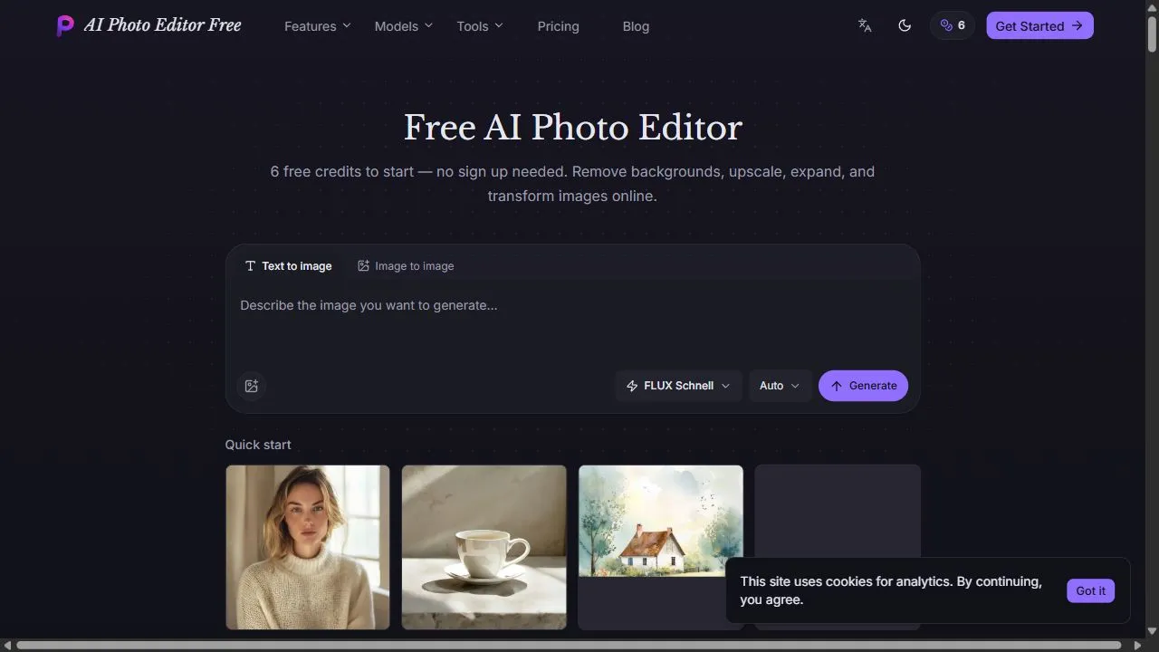Image resolution: width=1159 pixels, height=652 pixels.
Task: Go to the Pricing page
Action: 558,26
